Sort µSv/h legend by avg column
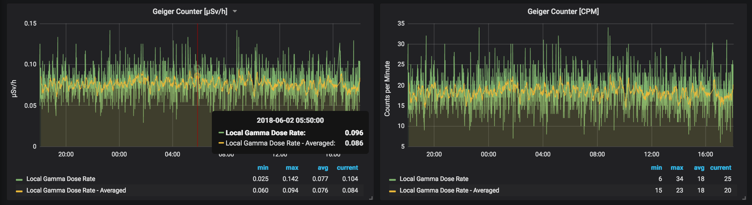This screenshot has width=752, height=205. click(x=323, y=168)
